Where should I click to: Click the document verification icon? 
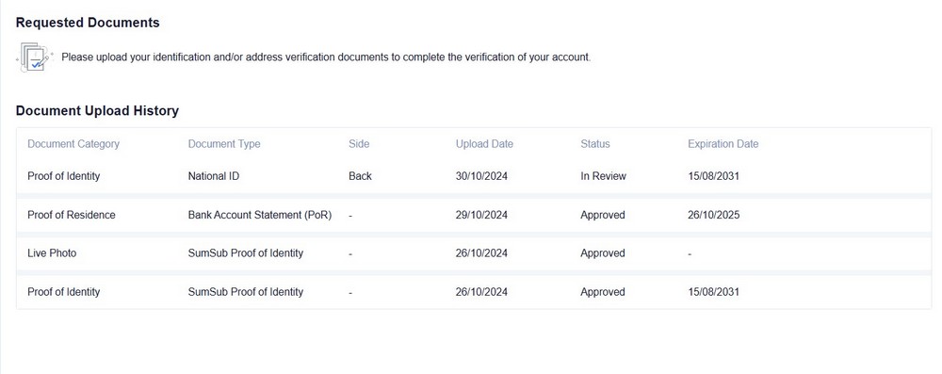click(x=35, y=57)
